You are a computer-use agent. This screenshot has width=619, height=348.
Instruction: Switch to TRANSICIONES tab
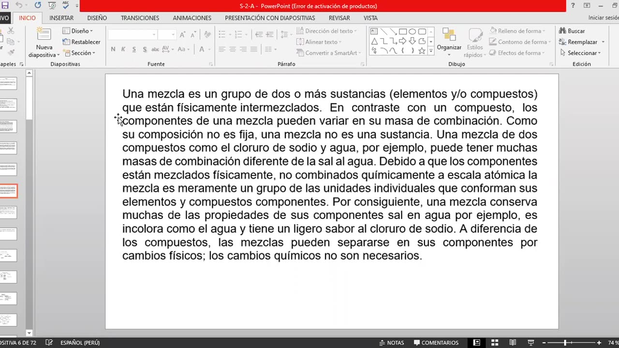(x=140, y=18)
